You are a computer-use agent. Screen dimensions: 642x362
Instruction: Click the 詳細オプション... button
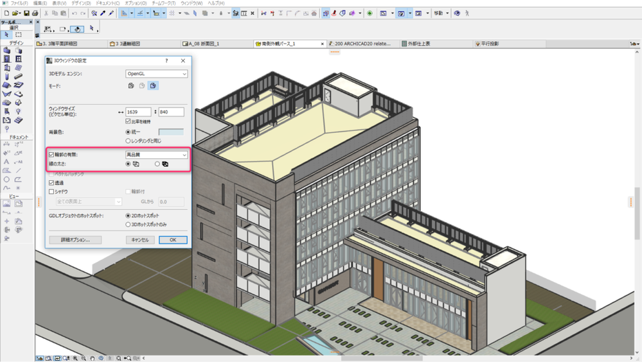coord(75,240)
